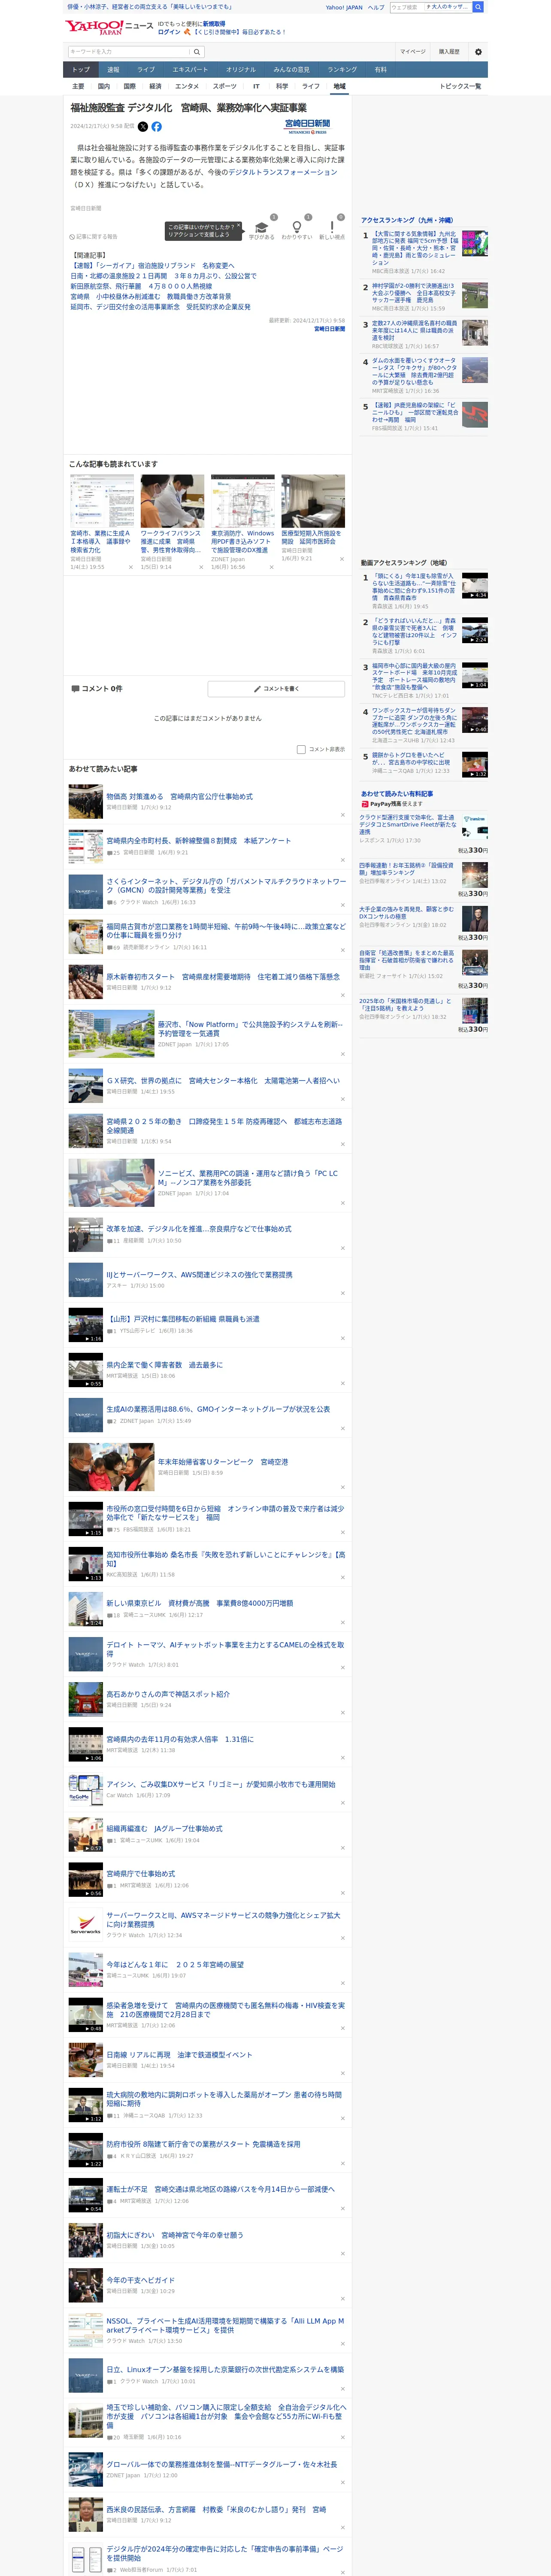The width and height of the screenshot is (551, 2576).
Task: Select the トップ tab
Action: point(81,70)
